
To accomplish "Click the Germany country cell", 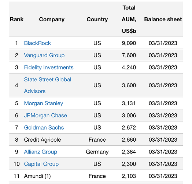I will [x=97, y=152].
